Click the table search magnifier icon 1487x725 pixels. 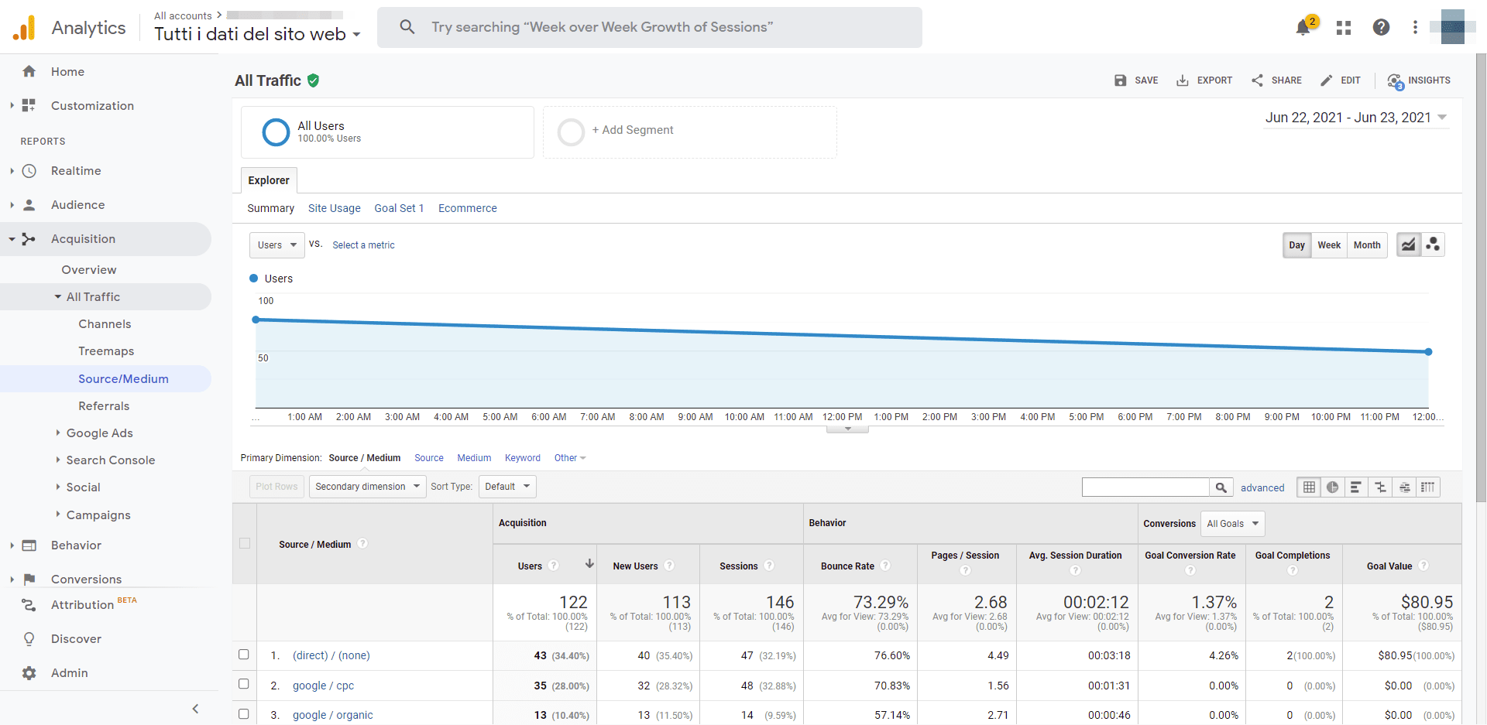click(x=1221, y=487)
